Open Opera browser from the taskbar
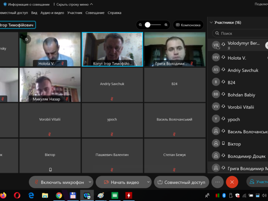This screenshot has width=268, height=201. 17,195
